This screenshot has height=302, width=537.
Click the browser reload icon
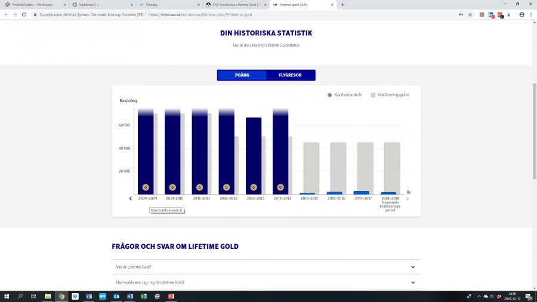pyautogui.click(x=24, y=14)
